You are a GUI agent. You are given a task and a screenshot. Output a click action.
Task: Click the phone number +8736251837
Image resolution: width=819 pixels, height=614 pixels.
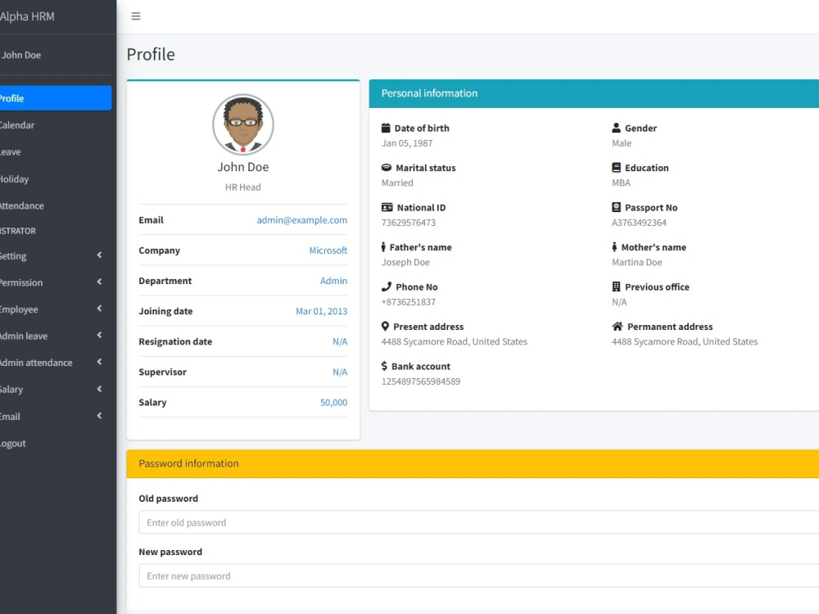pos(409,302)
